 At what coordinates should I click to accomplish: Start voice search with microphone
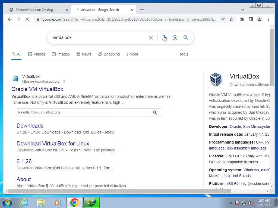click(x=164, y=37)
